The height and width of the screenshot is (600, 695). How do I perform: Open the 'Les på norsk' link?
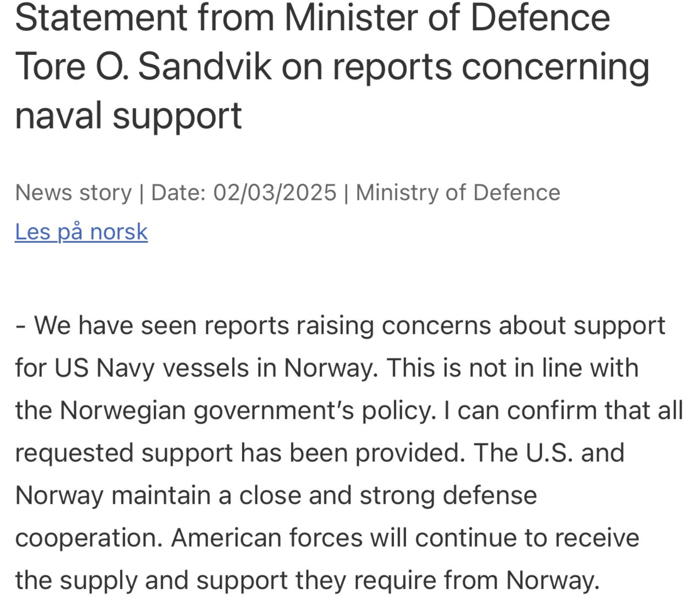[81, 232]
